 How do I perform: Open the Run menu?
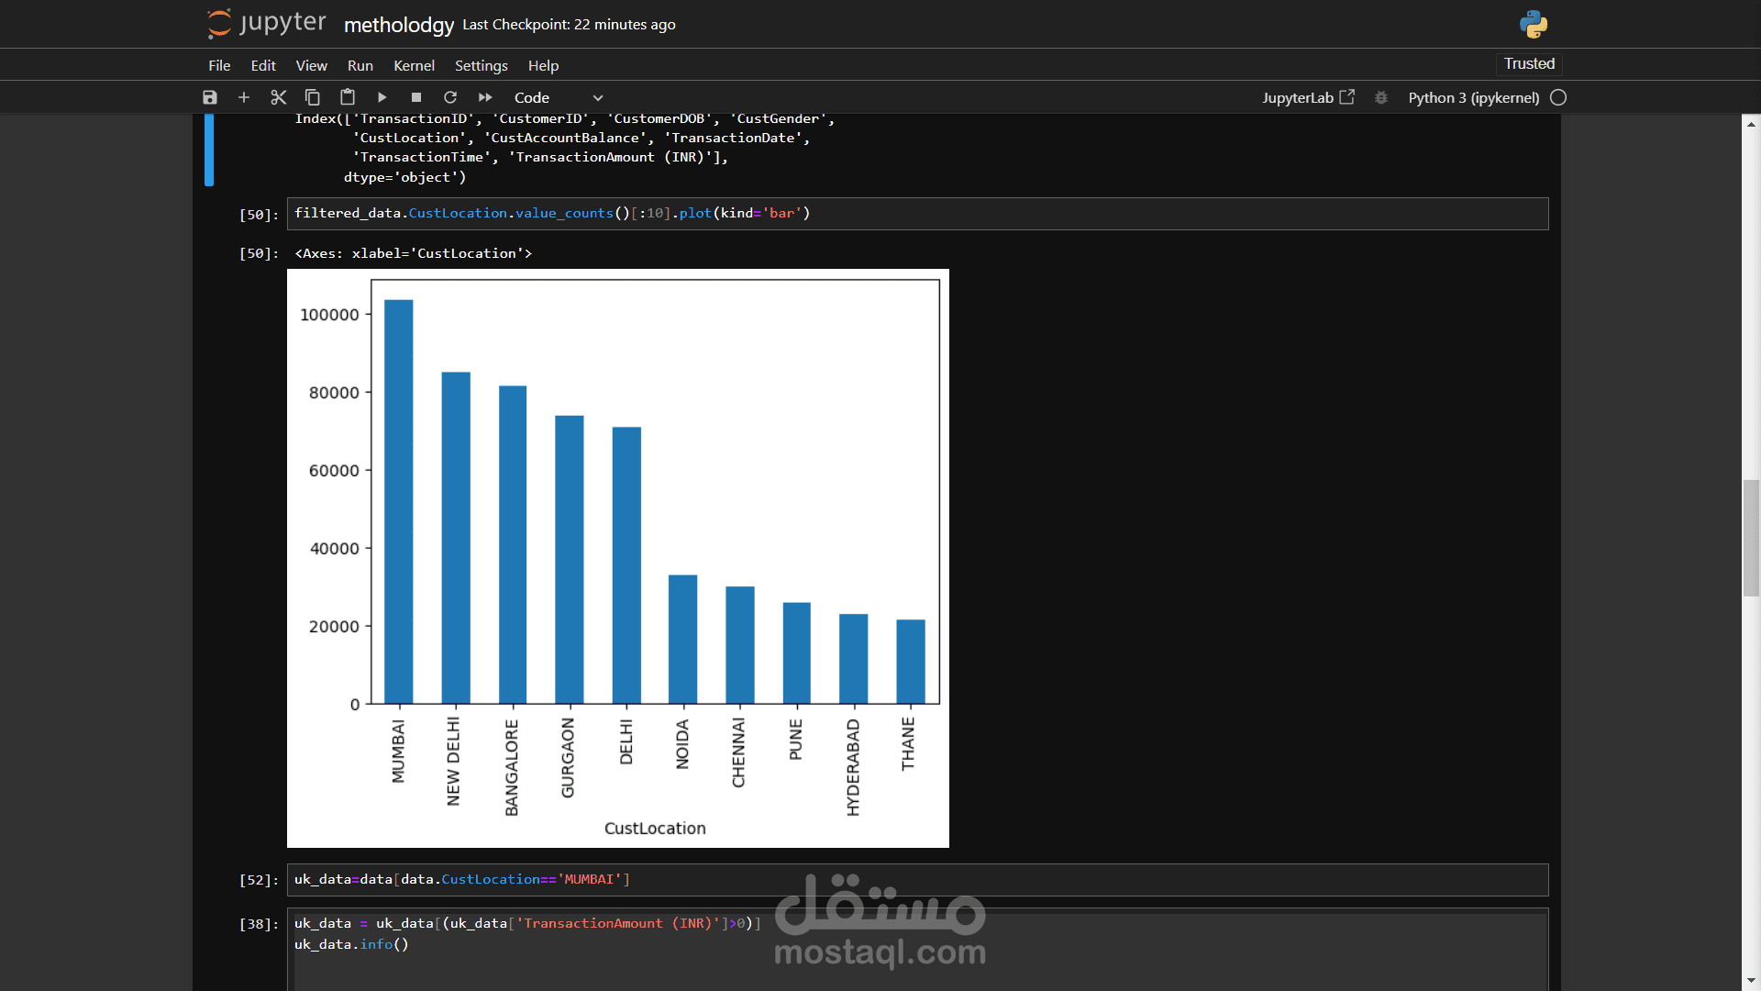(360, 65)
